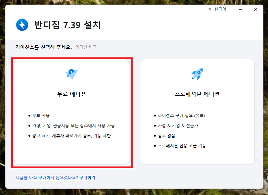Click the 라이선스를 선택해 주세요 heading
Screen dimensions: 268x195
point(44,47)
